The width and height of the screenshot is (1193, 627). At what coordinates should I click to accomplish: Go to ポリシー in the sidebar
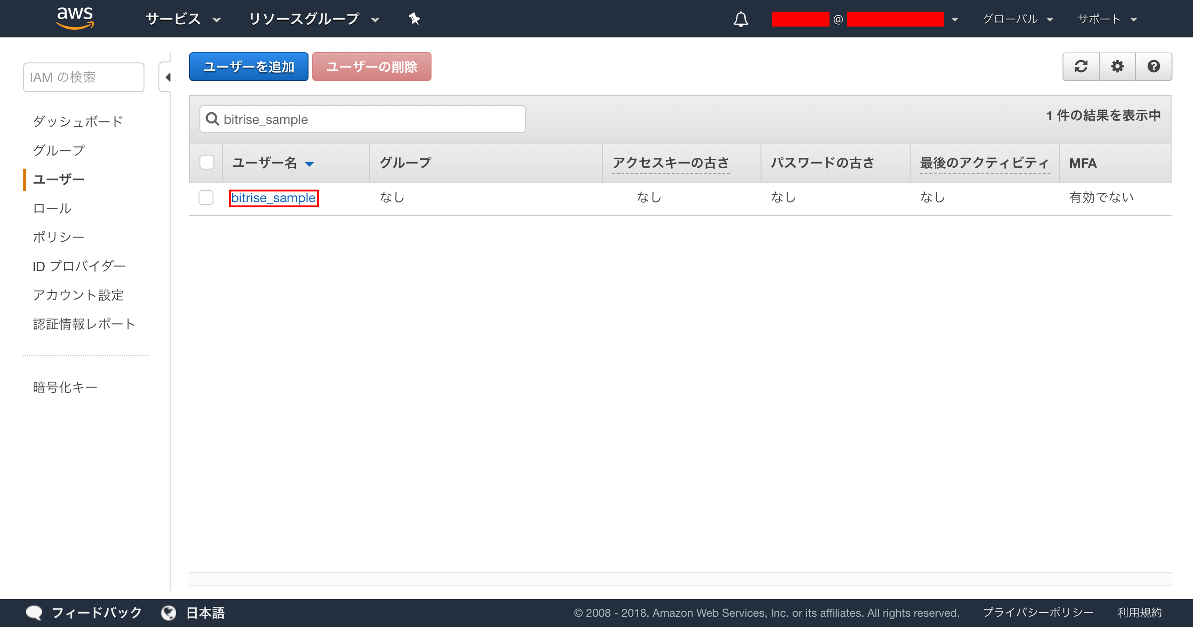(x=59, y=237)
